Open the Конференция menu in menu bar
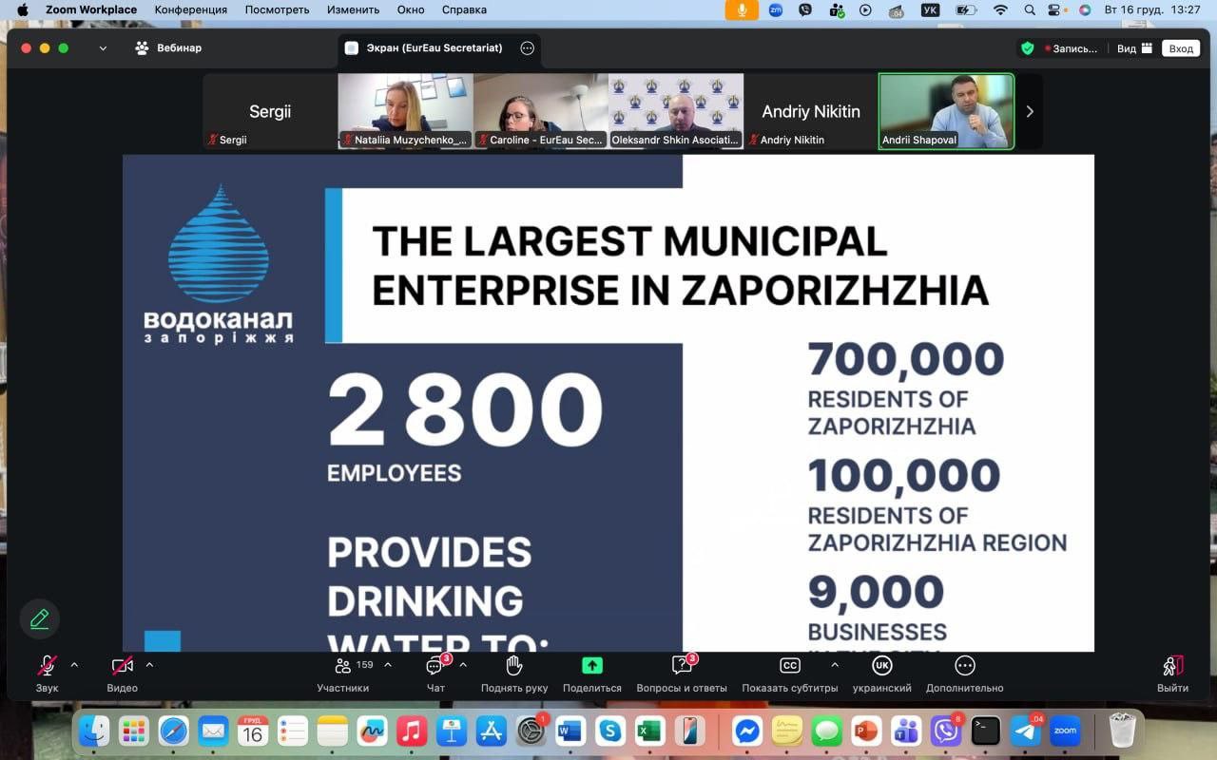 coord(191,9)
